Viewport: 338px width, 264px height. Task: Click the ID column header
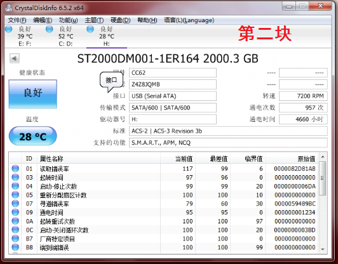pyautogui.click(x=29, y=159)
